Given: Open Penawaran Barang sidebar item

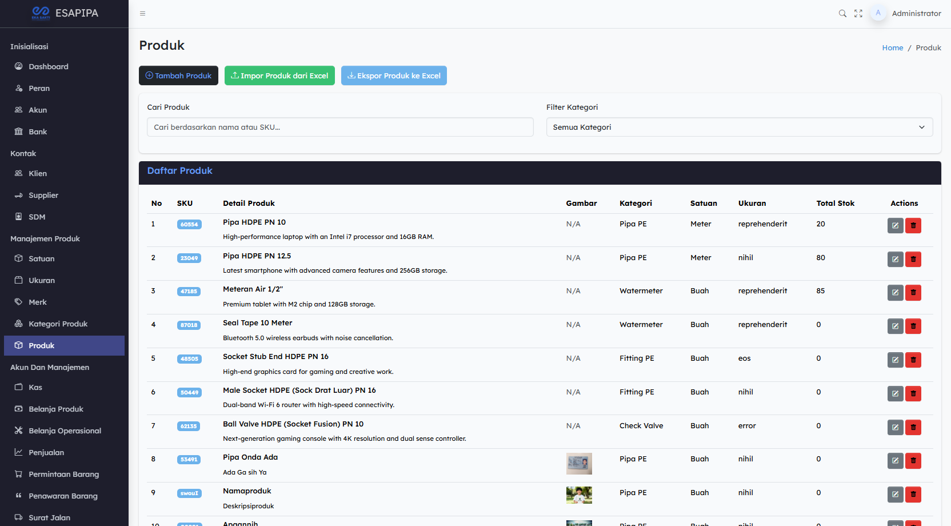Looking at the screenshot, I should pos(63,496).
